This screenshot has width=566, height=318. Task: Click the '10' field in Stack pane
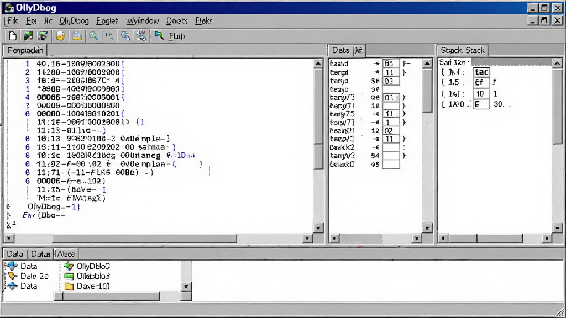coord(481,94)
